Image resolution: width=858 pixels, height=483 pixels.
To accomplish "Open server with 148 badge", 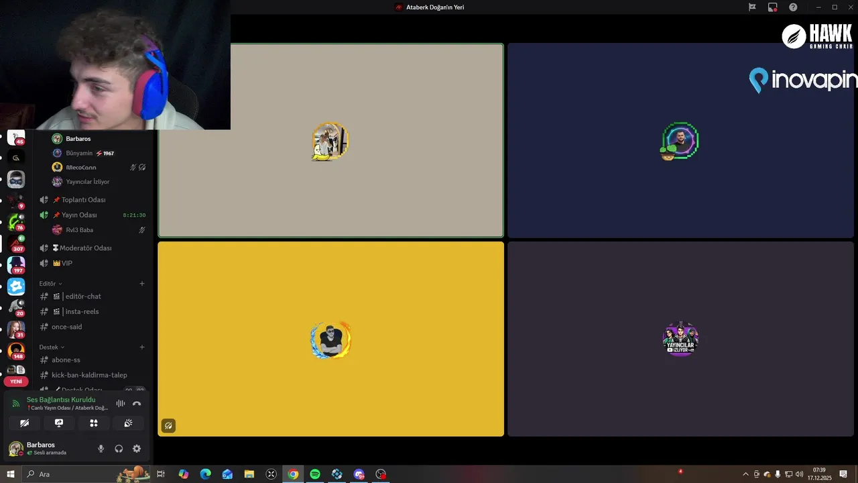I will tap(16, 351).
